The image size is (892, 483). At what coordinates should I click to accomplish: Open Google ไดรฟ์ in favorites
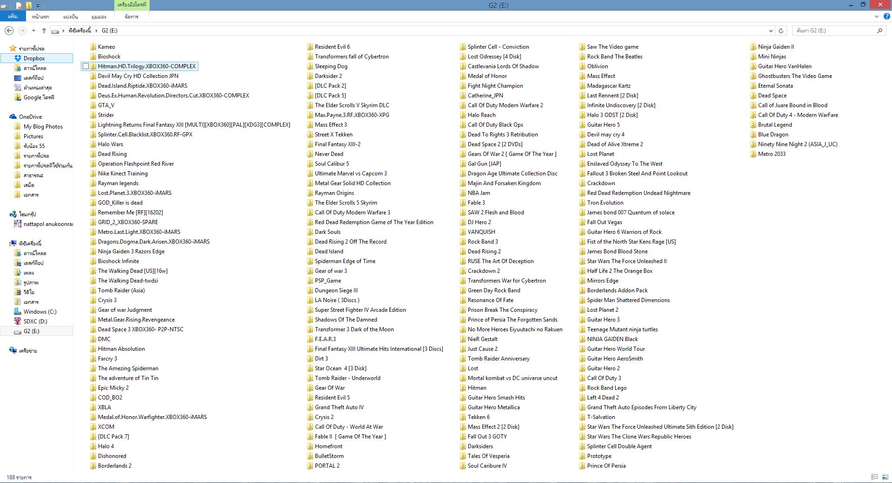coord(39,97)
